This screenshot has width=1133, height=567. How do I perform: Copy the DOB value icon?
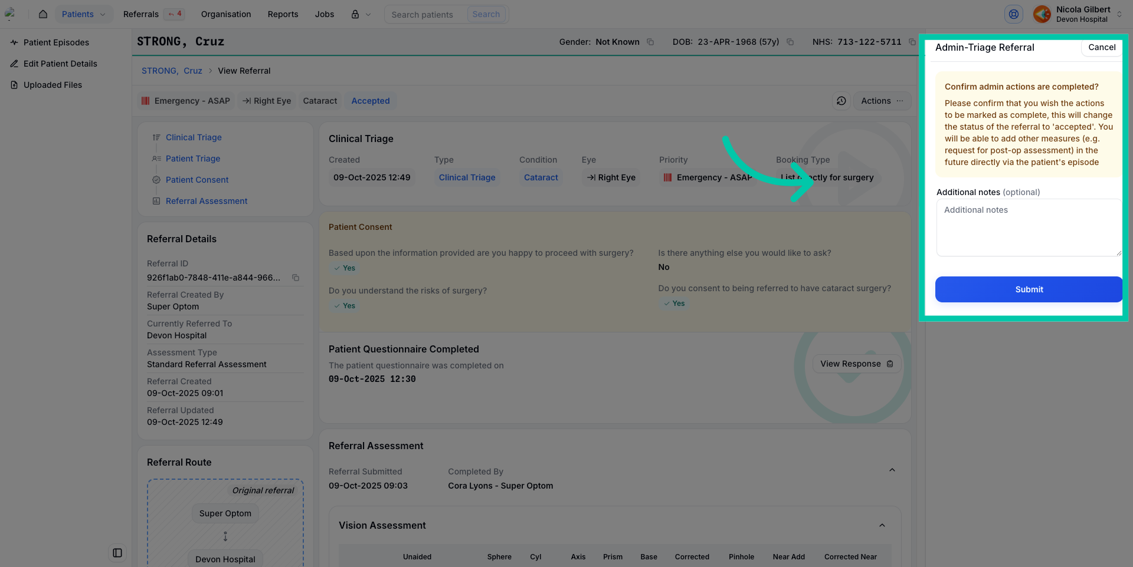pos(790,42)
